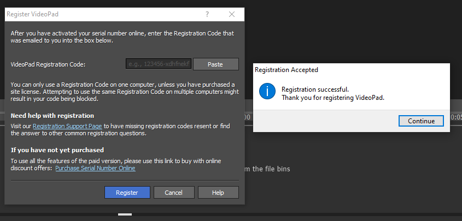Click the question mark help icon in title bar
The height and width of the screenshot is (221, 462).
click(x=207, y=14)
